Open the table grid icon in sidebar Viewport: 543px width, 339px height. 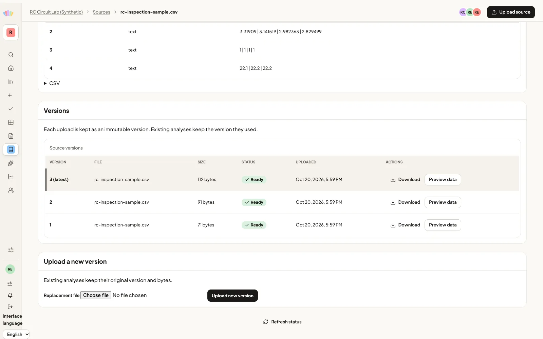click(11, 122)
